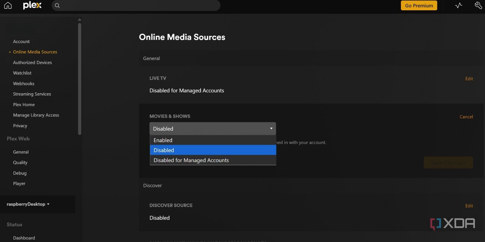Select Online Media Sources in sidebar
Image resolution: width=485 pixels, height=242 pixels.
point(35,52)
